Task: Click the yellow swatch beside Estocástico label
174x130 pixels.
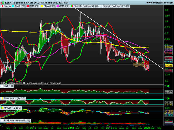Action: (3, 98)
